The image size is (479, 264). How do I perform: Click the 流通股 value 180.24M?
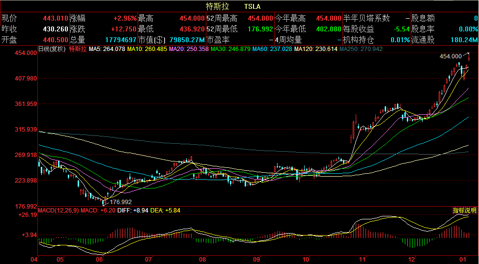(464, 40)
